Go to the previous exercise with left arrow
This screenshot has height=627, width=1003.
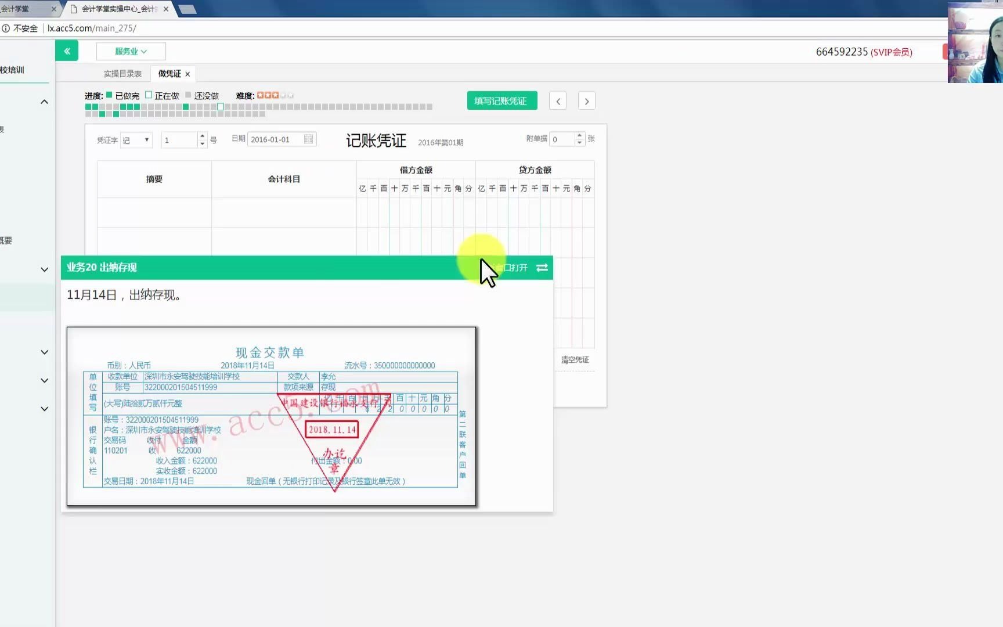558,101
